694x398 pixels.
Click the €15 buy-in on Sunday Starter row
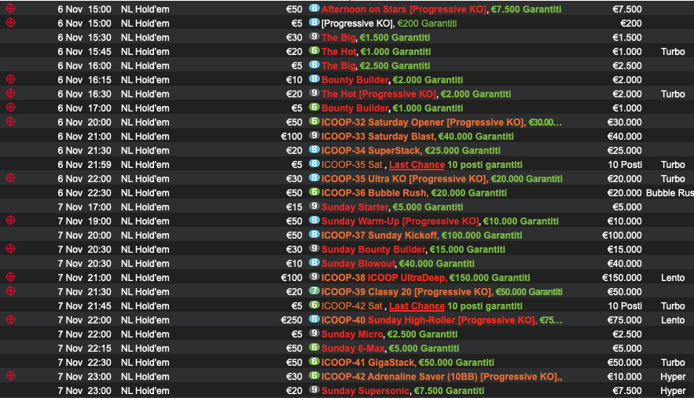294,207
